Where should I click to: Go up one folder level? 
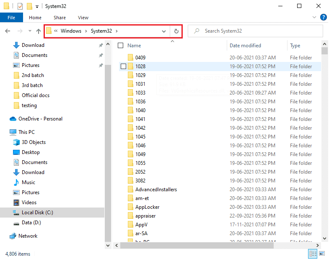[39, 31]
